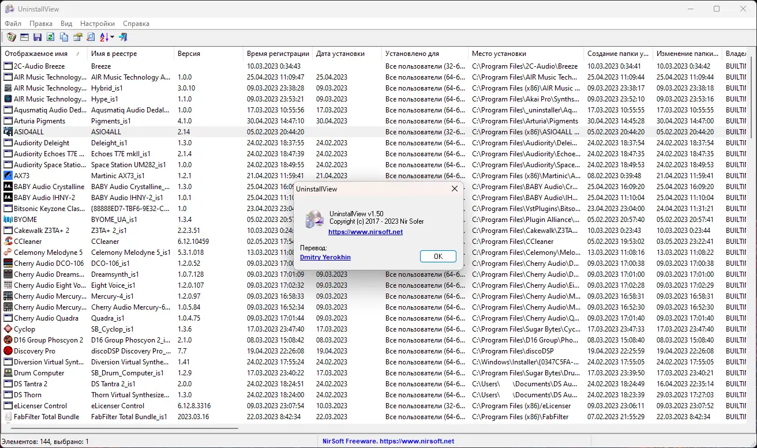Click the BABY Audio Crystalline icon
Screen dimensions: 757x448
coord(8,187)
